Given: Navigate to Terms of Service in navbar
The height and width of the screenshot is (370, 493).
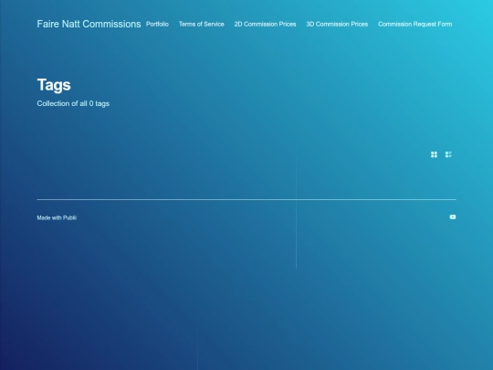Looking at the screenshot, I should 202,25.
